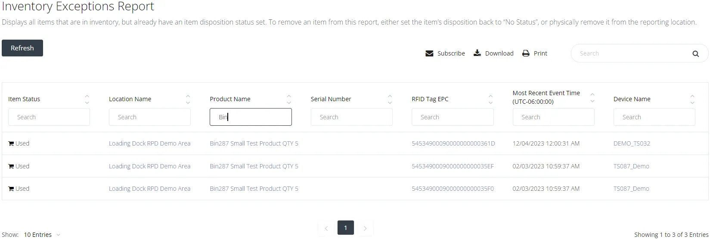Open EPC 54534900090000000000361D link
Screen dimensions: 710x239
pos(453,143)
